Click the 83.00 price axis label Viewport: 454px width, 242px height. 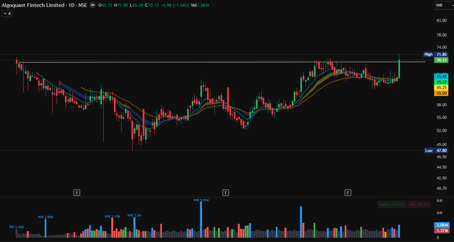click(x=442, y=20)
